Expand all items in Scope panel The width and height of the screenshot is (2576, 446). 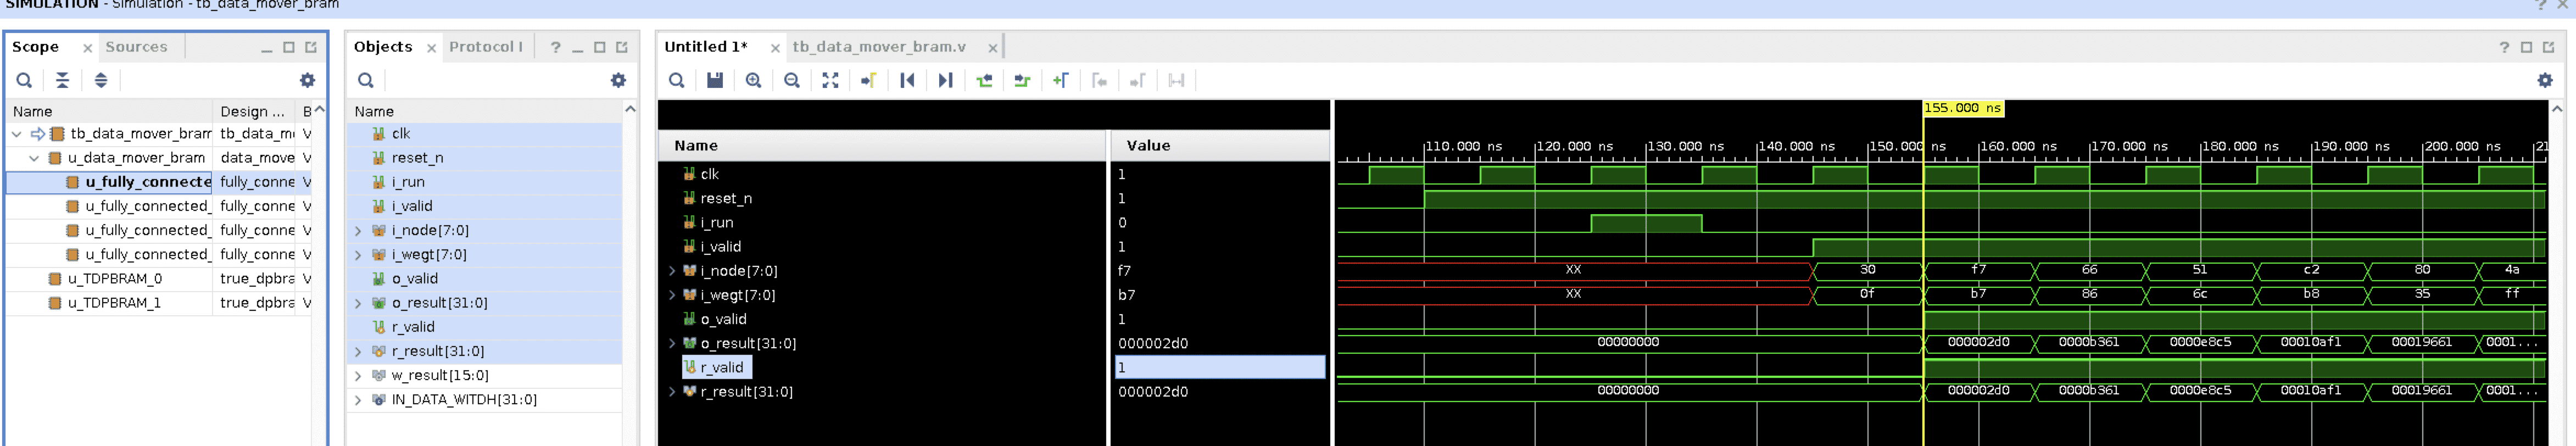click(x=100, y=80)
